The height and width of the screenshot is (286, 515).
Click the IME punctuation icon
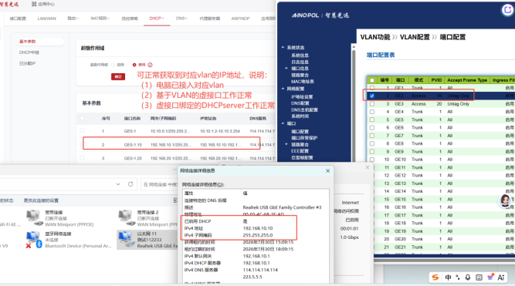point(458,278)
